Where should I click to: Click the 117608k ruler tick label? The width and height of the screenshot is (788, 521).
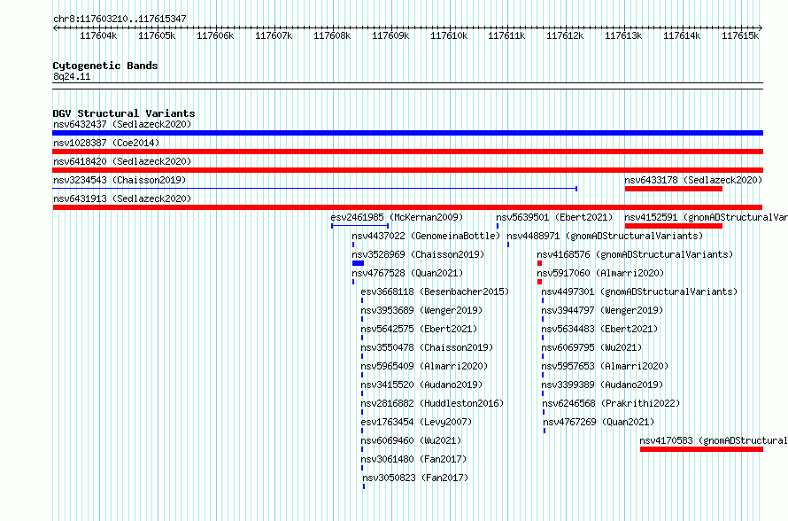tap(332, 35)
